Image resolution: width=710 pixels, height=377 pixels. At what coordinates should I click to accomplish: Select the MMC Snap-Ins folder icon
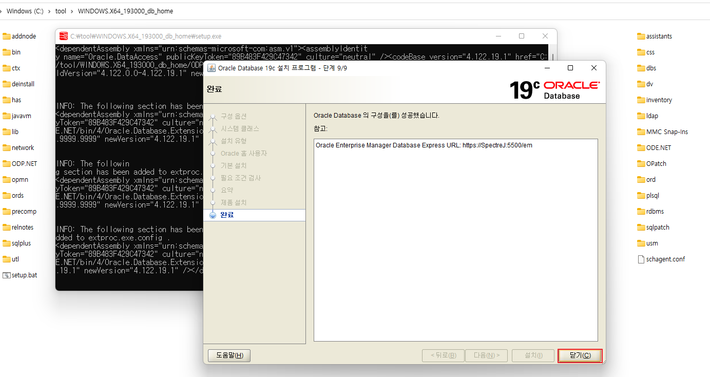point(641,132)
